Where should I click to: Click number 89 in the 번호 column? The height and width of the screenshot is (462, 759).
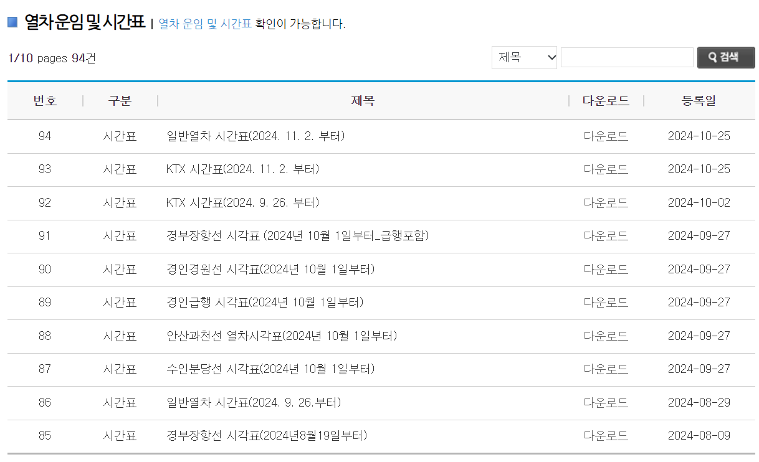pos(45,303)
